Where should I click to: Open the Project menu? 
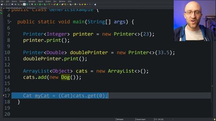[48, 1]
